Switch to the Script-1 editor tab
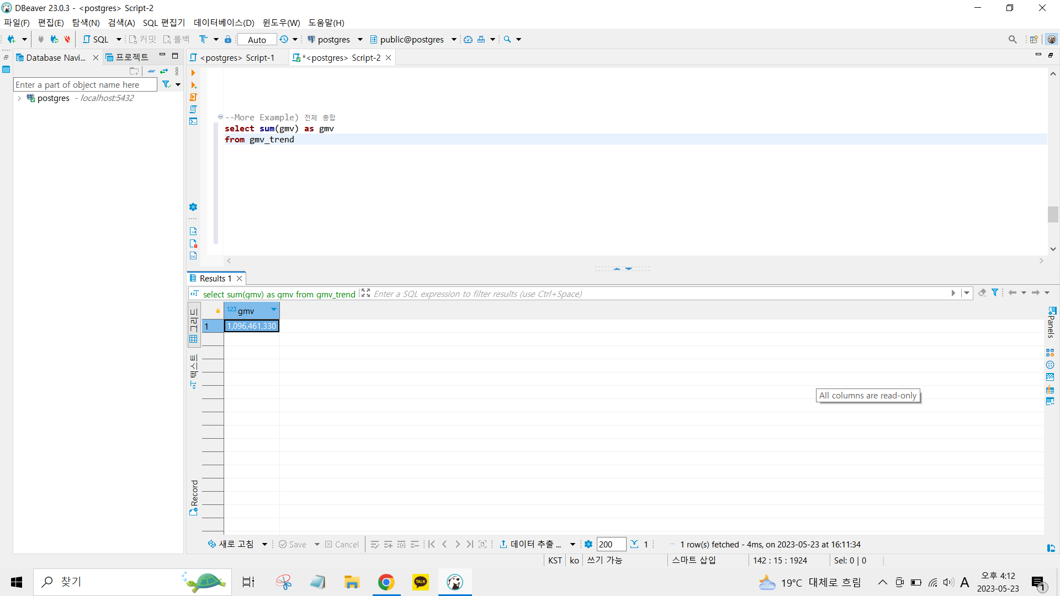The height and width of the screenshot is (596, 1060). pos(237,57)
